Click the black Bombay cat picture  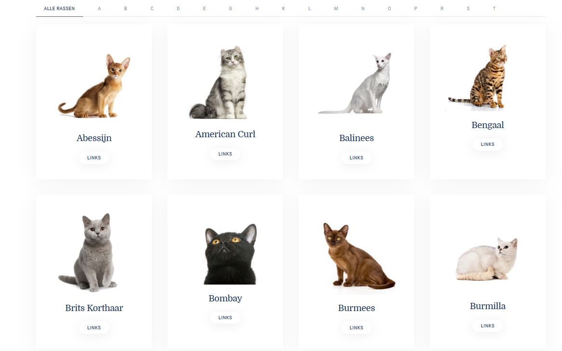tap(230, 254)
